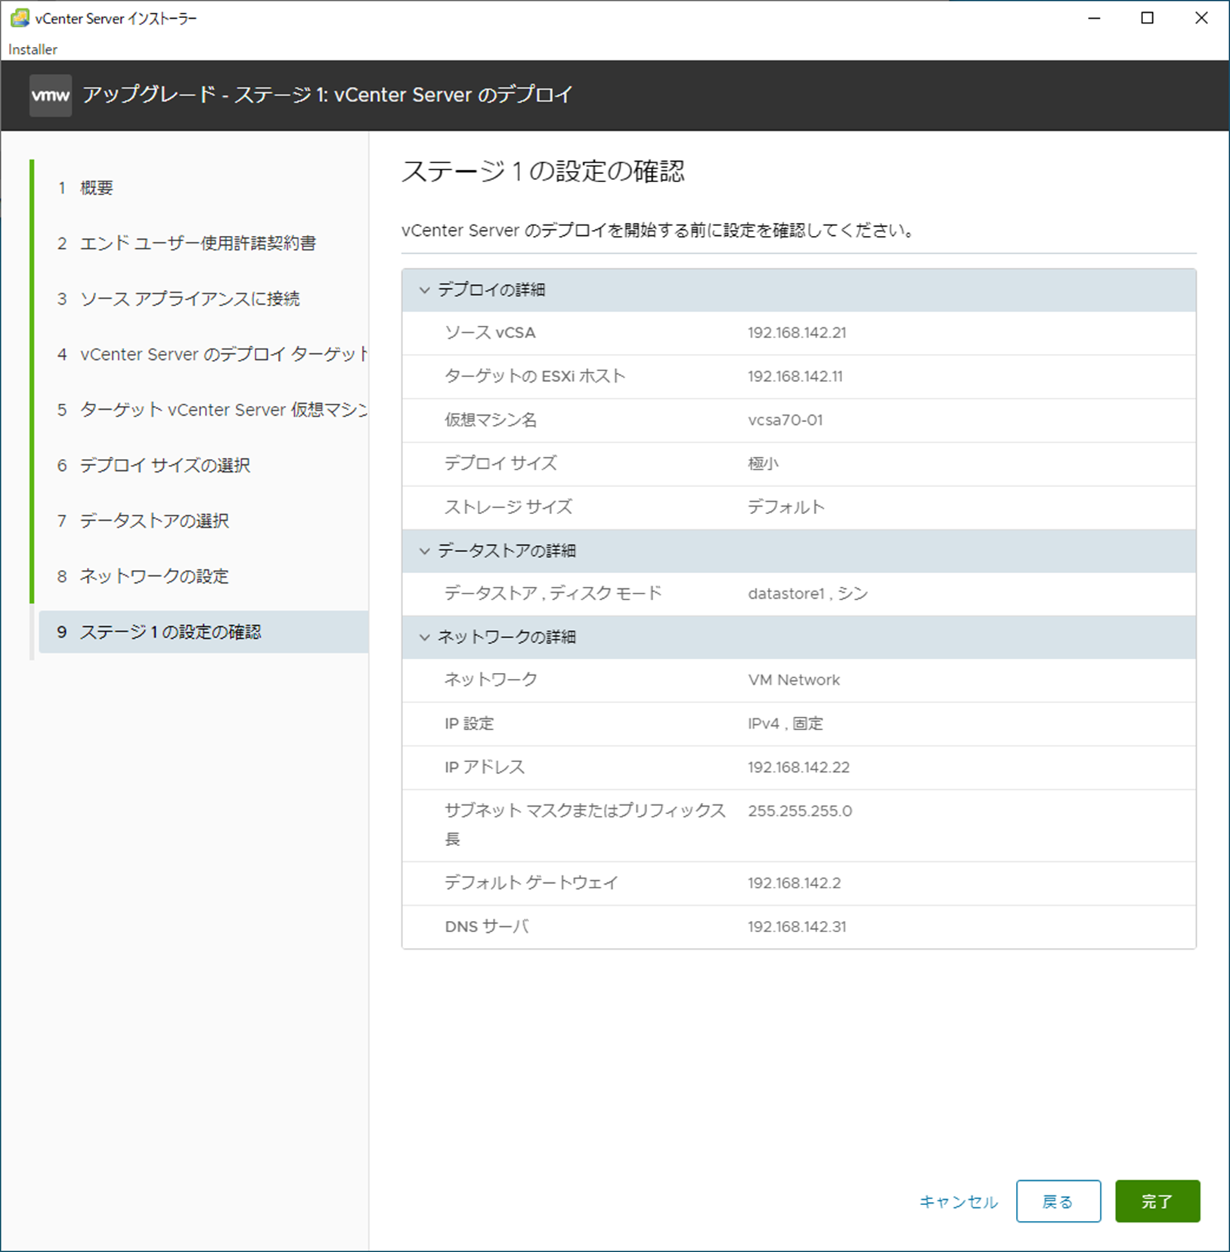Open the Installer menu
The width and height of the screenshot is (1230, 1252).
pyautogui.click(x=33, y=49)
